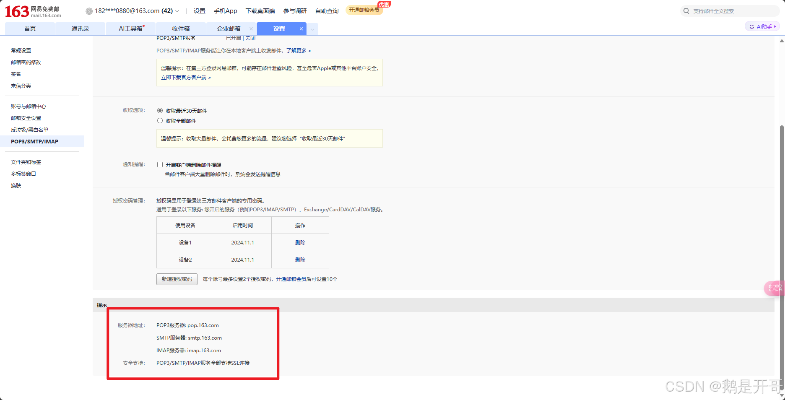Click the 新增授权密码 button
This screenshot has width=785, height=400.
coord(177,279)
